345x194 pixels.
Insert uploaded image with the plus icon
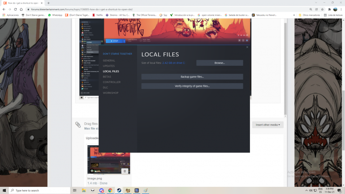coord(92,171)
